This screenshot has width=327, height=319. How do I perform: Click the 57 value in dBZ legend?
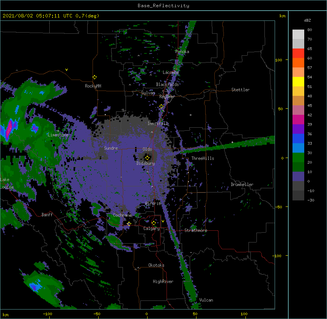310,68
